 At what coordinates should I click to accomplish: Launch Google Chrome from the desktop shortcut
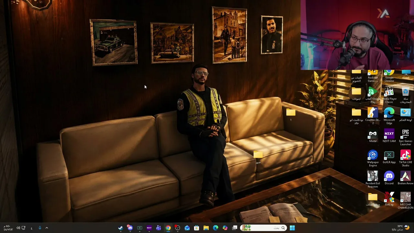389,76
